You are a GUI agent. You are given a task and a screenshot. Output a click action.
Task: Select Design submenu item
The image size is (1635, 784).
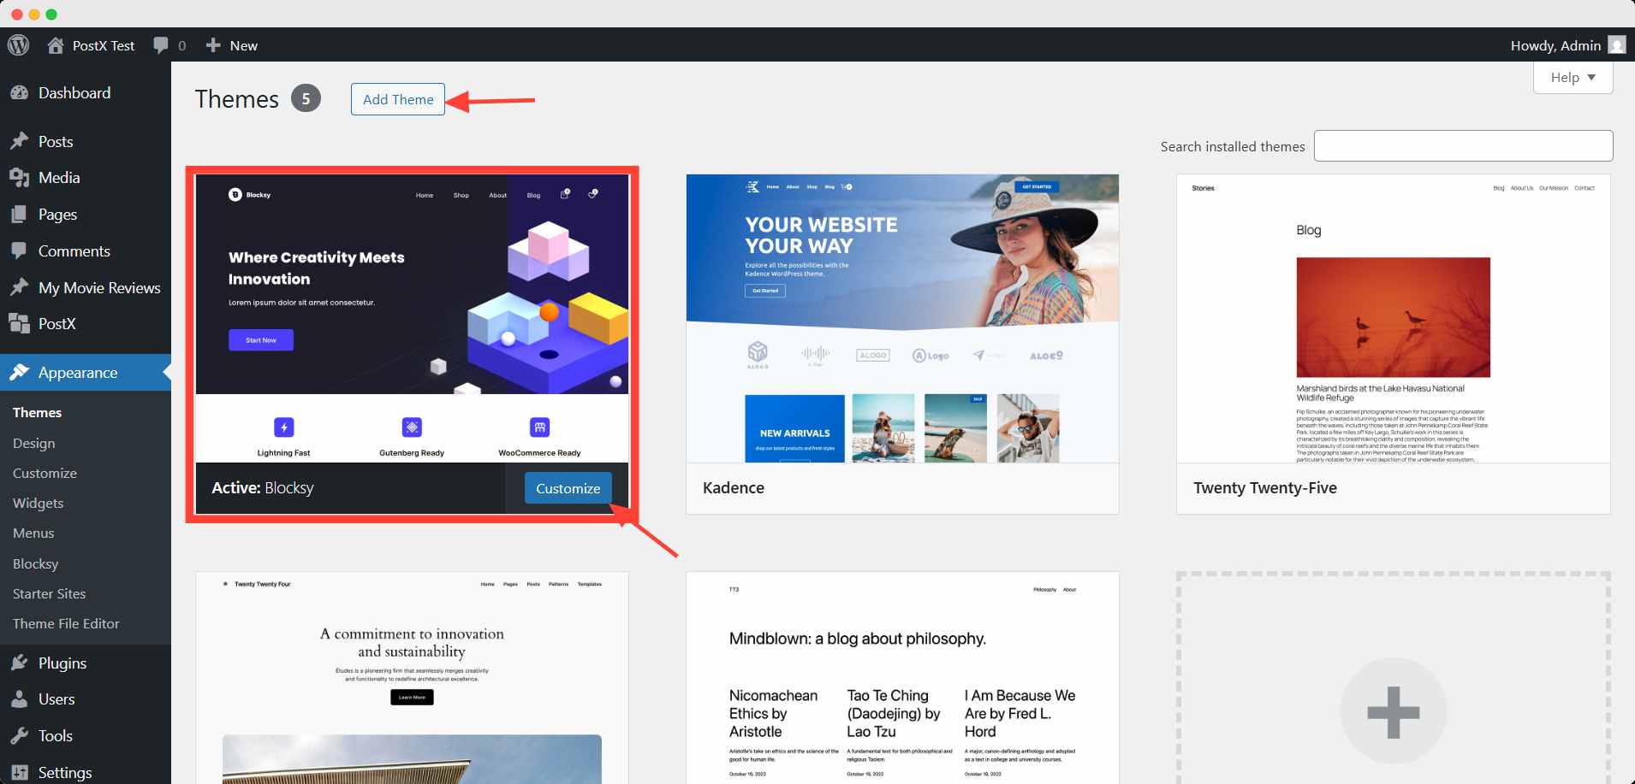point(34,443)
